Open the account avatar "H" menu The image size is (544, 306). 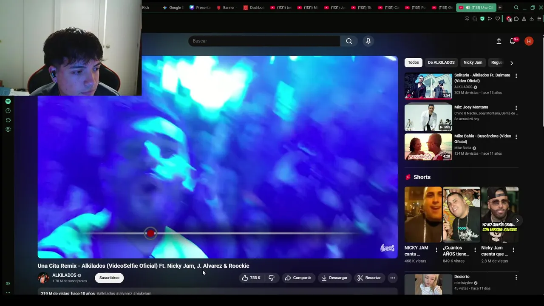tap(529, 41)
